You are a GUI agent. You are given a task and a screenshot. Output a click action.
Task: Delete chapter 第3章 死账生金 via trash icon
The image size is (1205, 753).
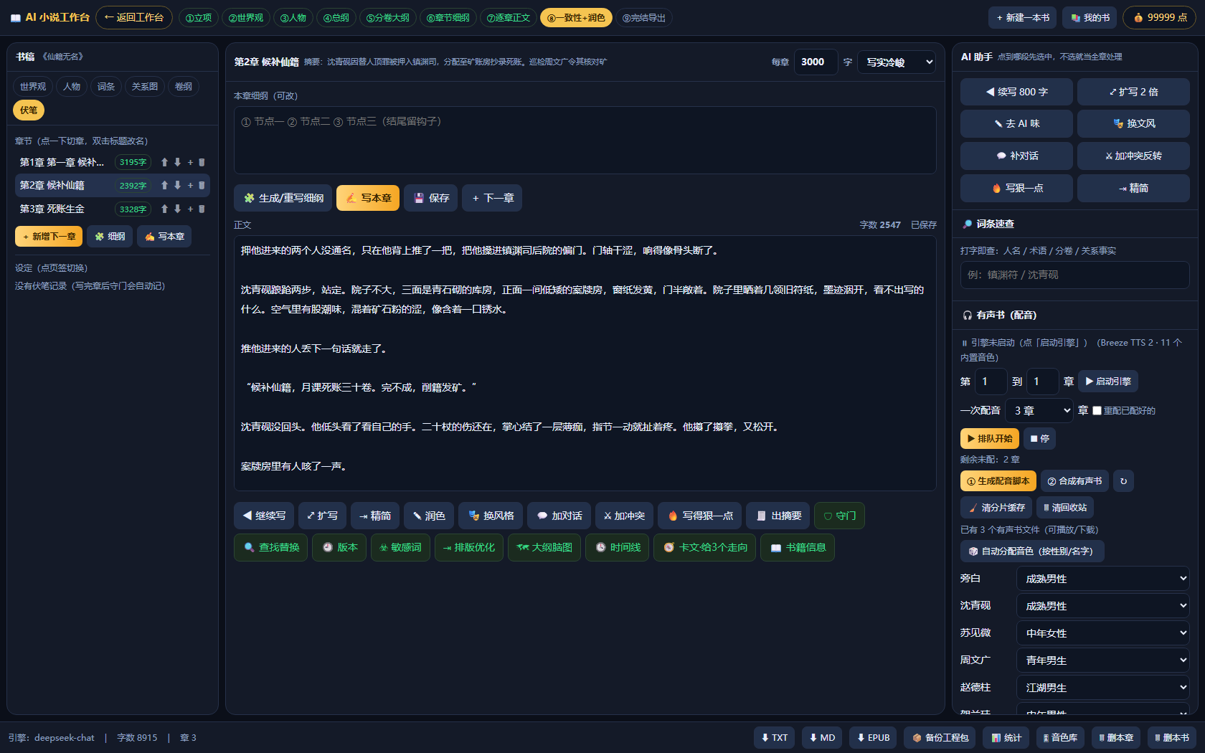(x=202, y=209)
